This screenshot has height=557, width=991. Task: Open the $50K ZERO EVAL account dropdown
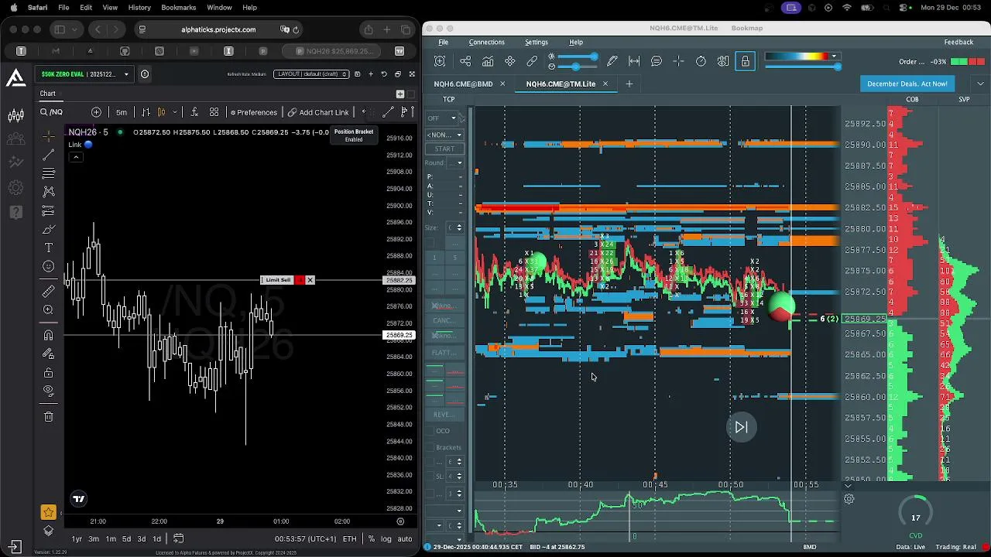[x=85, y=74]
